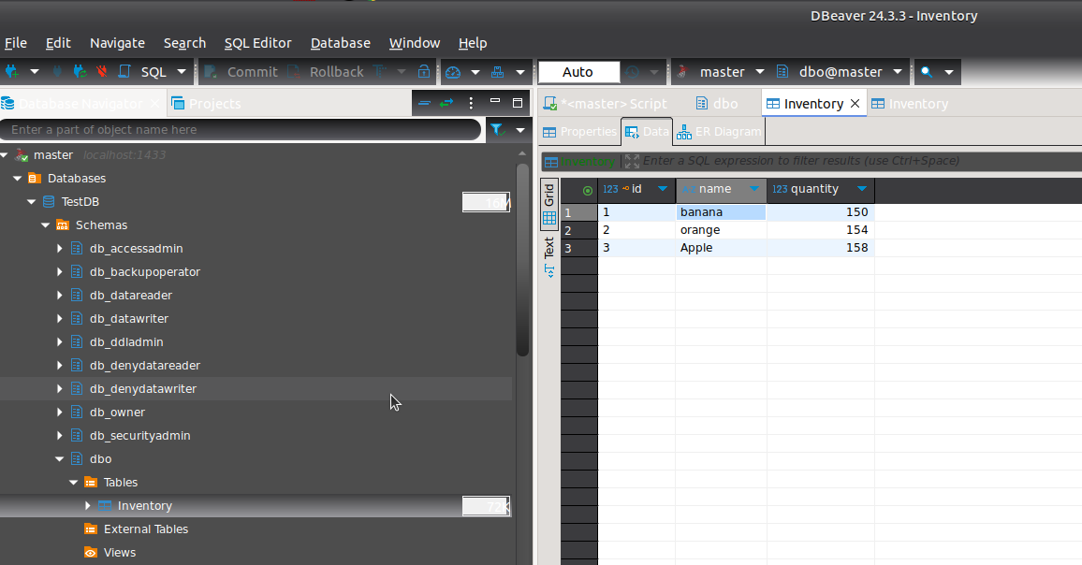Switch to the ER Diagram tab

pyautogui.click(x=719, y=132)
